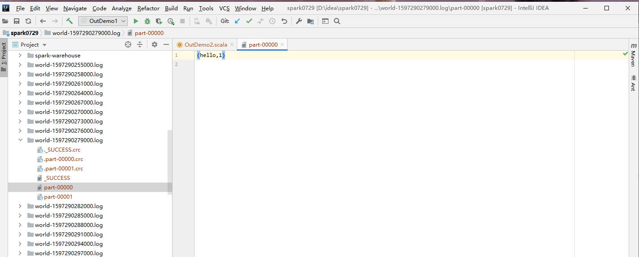Screen dimensions: 639x257
Task: Click the Run Anything terminal-style icon
Action: [x=325, y=21]
